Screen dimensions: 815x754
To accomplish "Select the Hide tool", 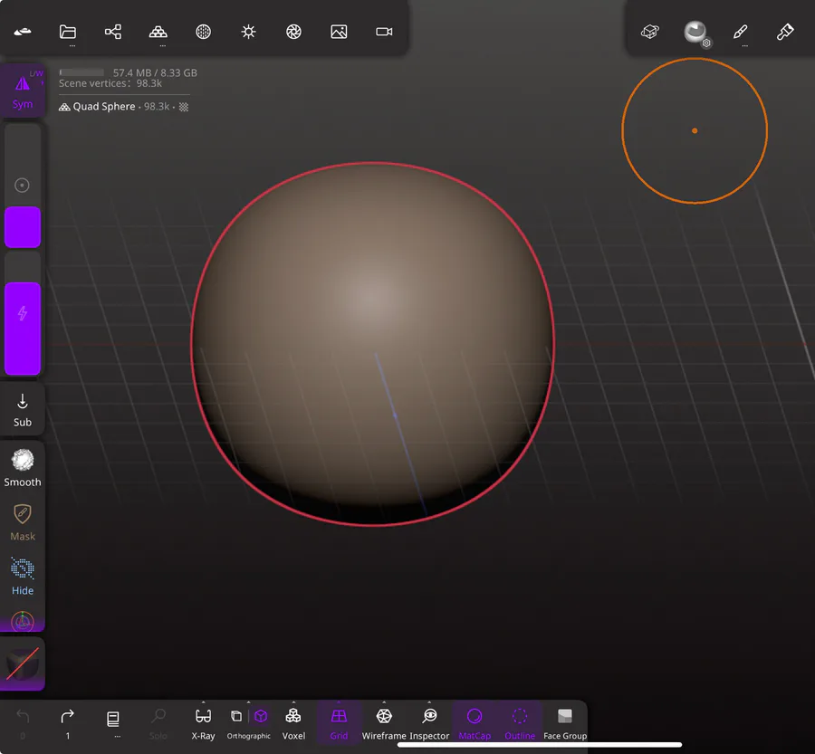I will coord(23,577).
